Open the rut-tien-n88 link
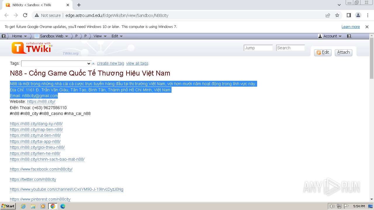 (x=35, y=135)
